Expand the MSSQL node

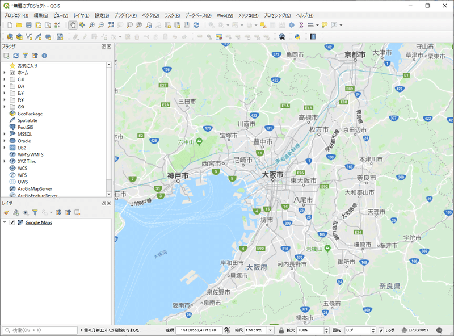coord(5,134)
